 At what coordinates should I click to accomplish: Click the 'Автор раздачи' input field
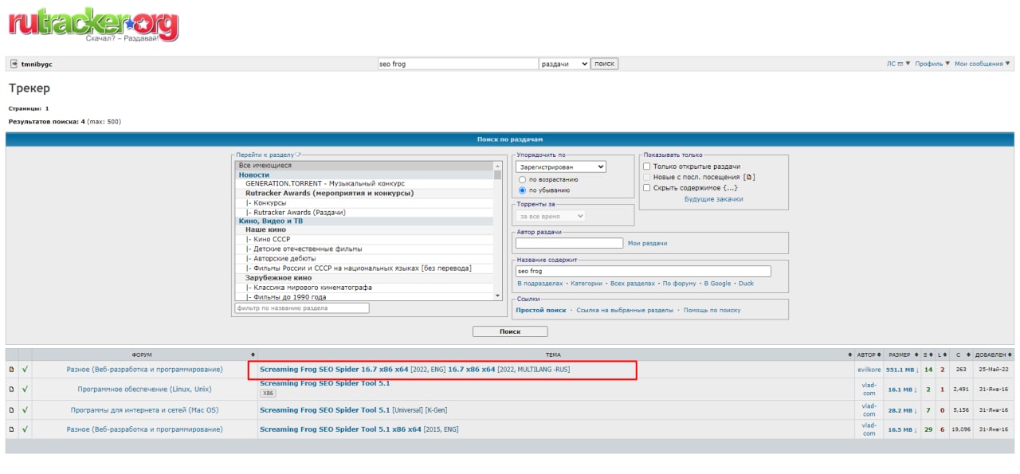(570, 243)
